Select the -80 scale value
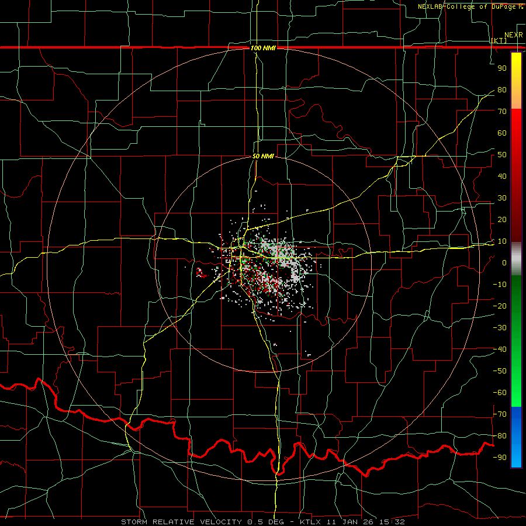The height and width of the screenshot is (526, 526). tap(500, 436)
